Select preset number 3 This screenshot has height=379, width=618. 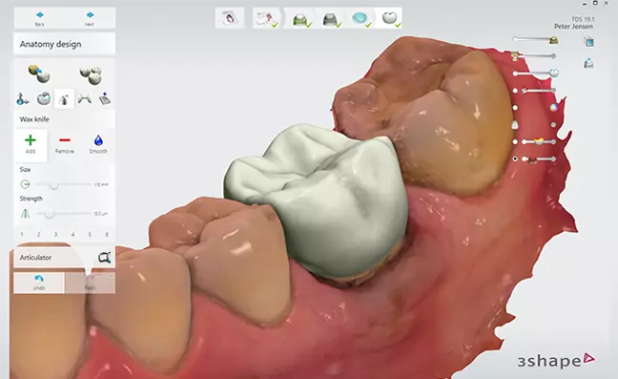(55, 234)
